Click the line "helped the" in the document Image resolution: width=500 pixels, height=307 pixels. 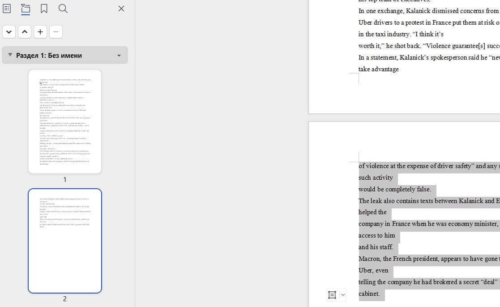[372, 212]
